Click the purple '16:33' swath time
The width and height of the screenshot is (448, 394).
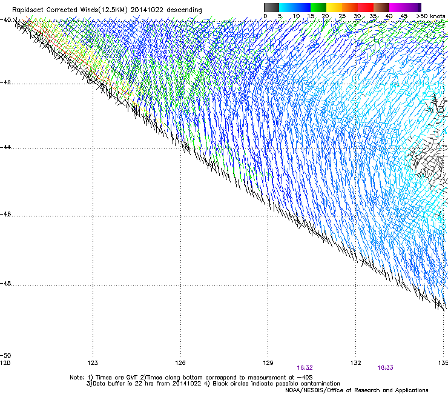click(x=386, y=368)
